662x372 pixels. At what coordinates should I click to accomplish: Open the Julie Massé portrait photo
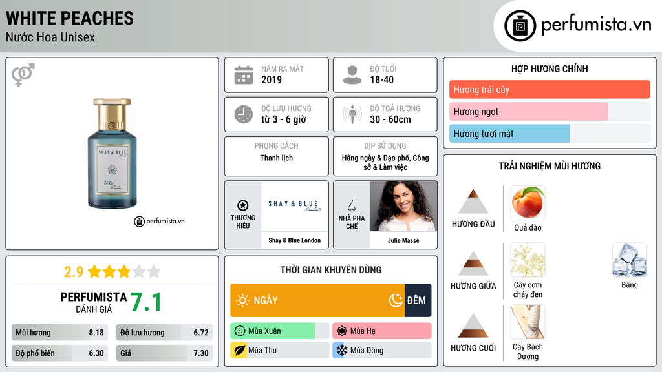click(x=403, y=206)
